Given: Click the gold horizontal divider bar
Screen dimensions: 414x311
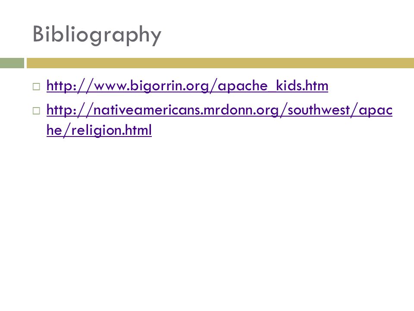Looking at the screenshot, I should click(220, 63).
